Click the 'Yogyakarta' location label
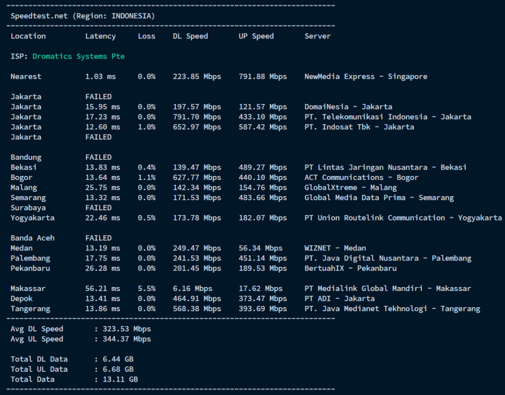Screen dimensions: 505x395 33,218
